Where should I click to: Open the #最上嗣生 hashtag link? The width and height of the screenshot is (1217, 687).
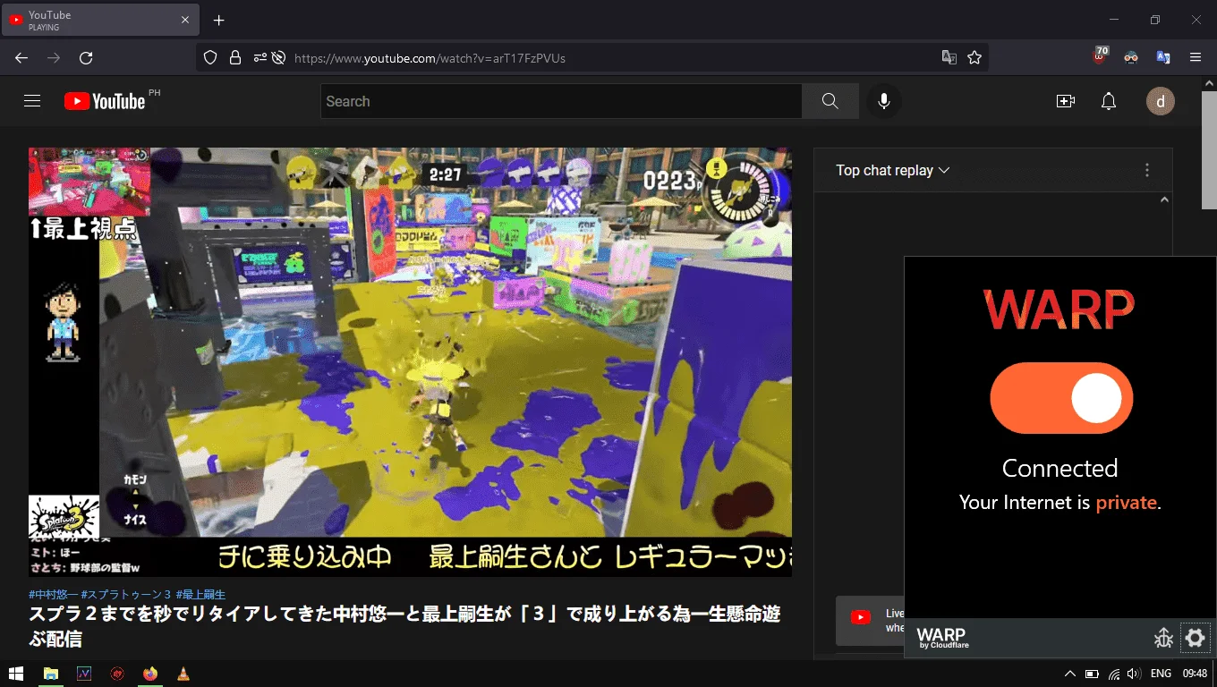pos(200,595)
